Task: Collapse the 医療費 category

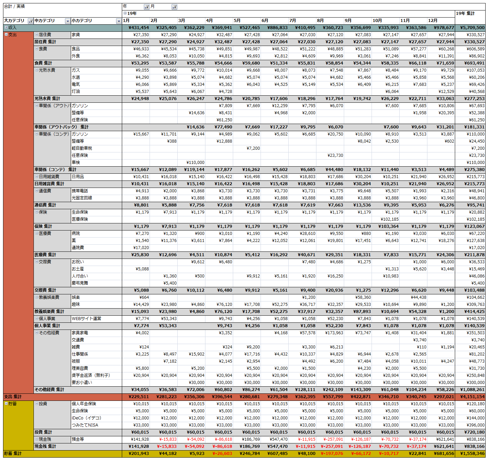Action: click(x=37, y=233)
